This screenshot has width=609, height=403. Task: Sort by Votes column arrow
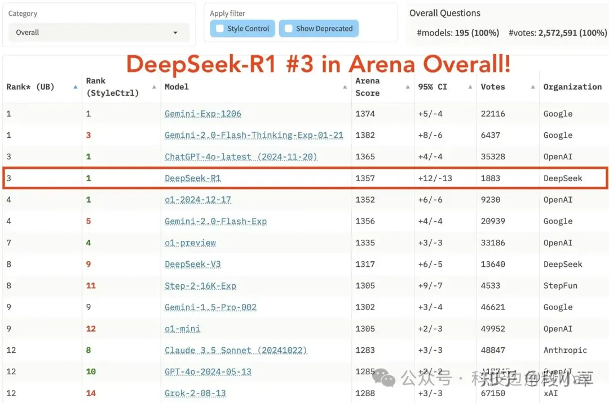tap(533, 87)
